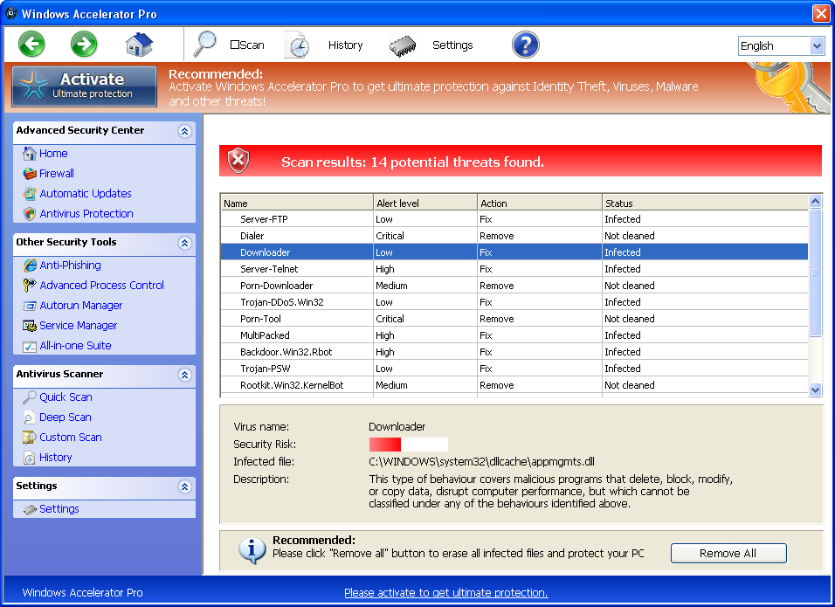835x607 pixels.
Task: Collapse the Other Security Tools section
Action: [185, 243]
